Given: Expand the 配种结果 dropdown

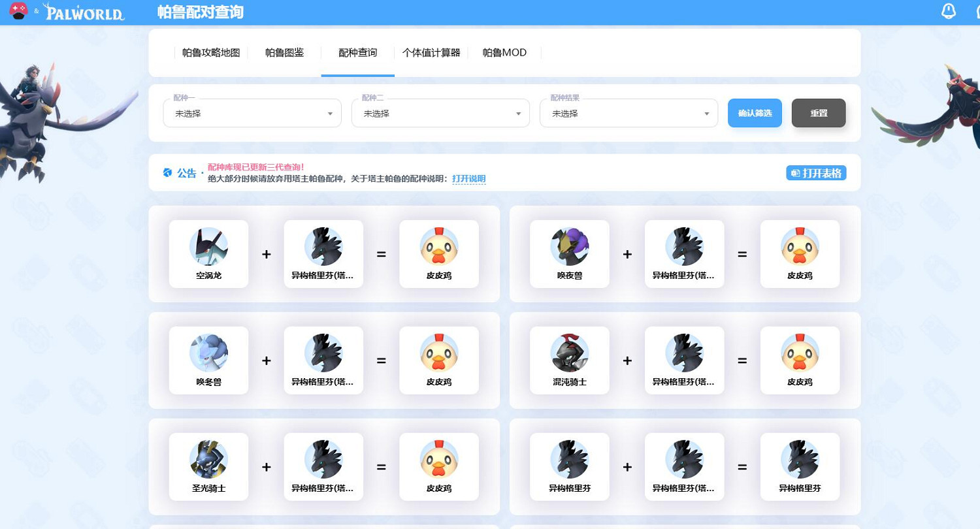Looking at the screenshot, I should [629, 112].
